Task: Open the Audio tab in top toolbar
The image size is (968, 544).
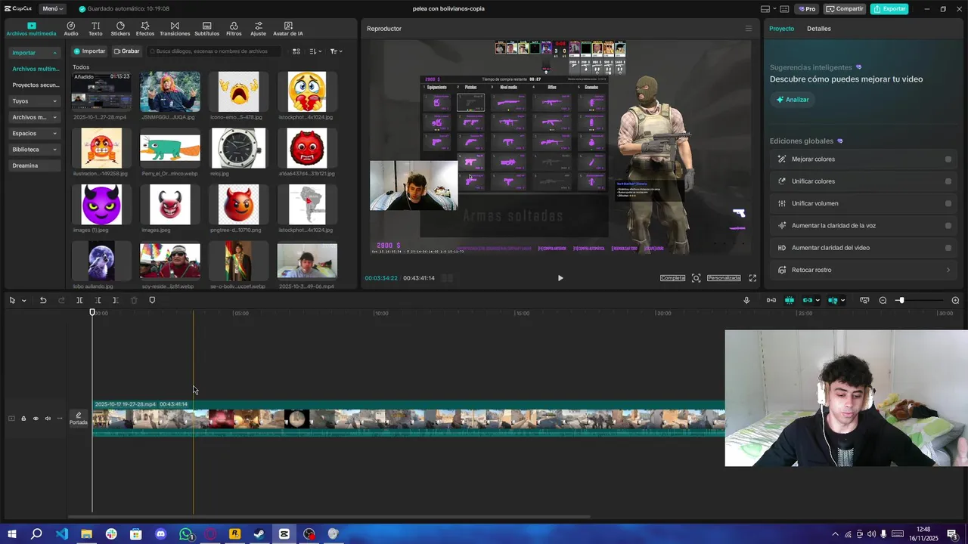Action: point(71,29)
